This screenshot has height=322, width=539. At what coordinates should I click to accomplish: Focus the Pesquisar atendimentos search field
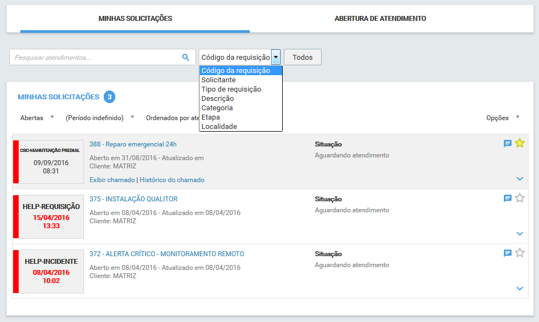click(x=96, y=57)
